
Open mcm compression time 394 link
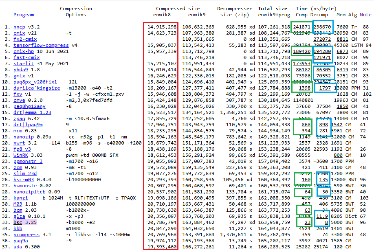click(306, 131)
